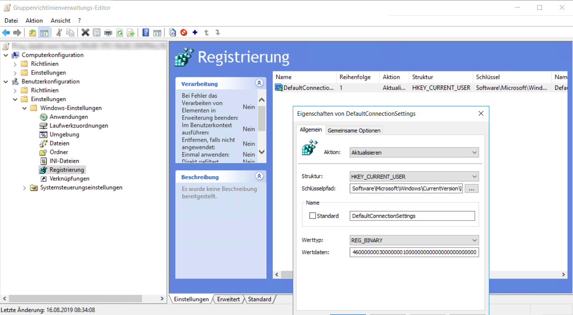Toggle the console tree pane button
The height and width of the screenshot is (315, 573).
(x=44, y=33)
